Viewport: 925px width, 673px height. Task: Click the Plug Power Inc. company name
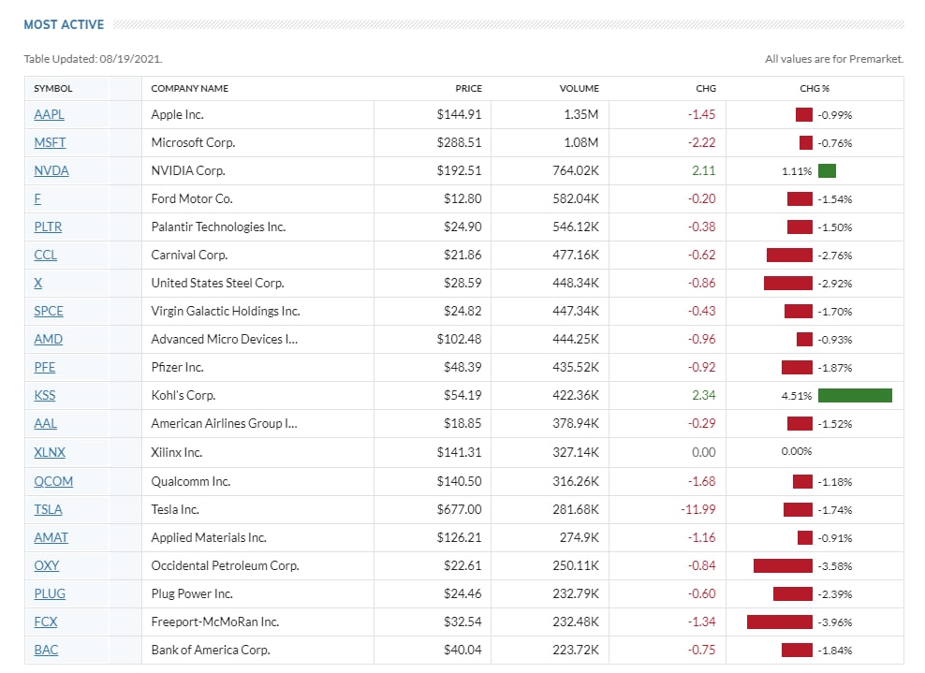pyautogui.click(x=192, y=594)
